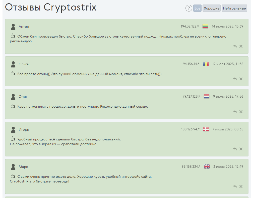Click the IP address 188.126.94.*

[190, 129]
